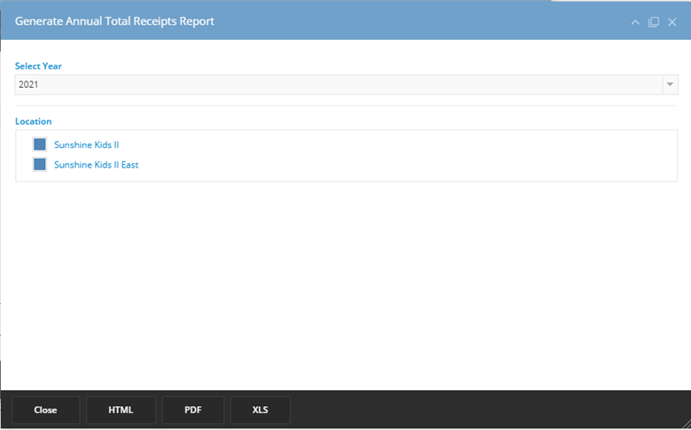The image size is (691, 430).
Task: Grab the resize handle at dialog corner
Action: coord(686,424)
